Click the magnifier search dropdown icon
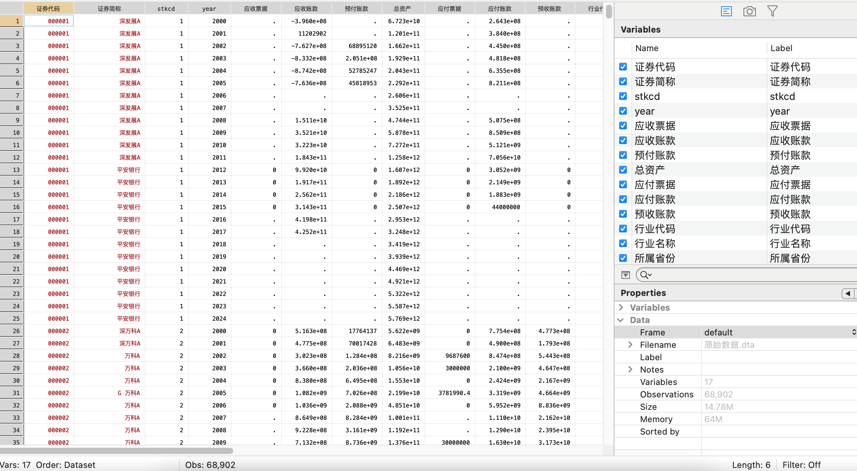Viewport: 857px width, 471px height. point(646,275)
